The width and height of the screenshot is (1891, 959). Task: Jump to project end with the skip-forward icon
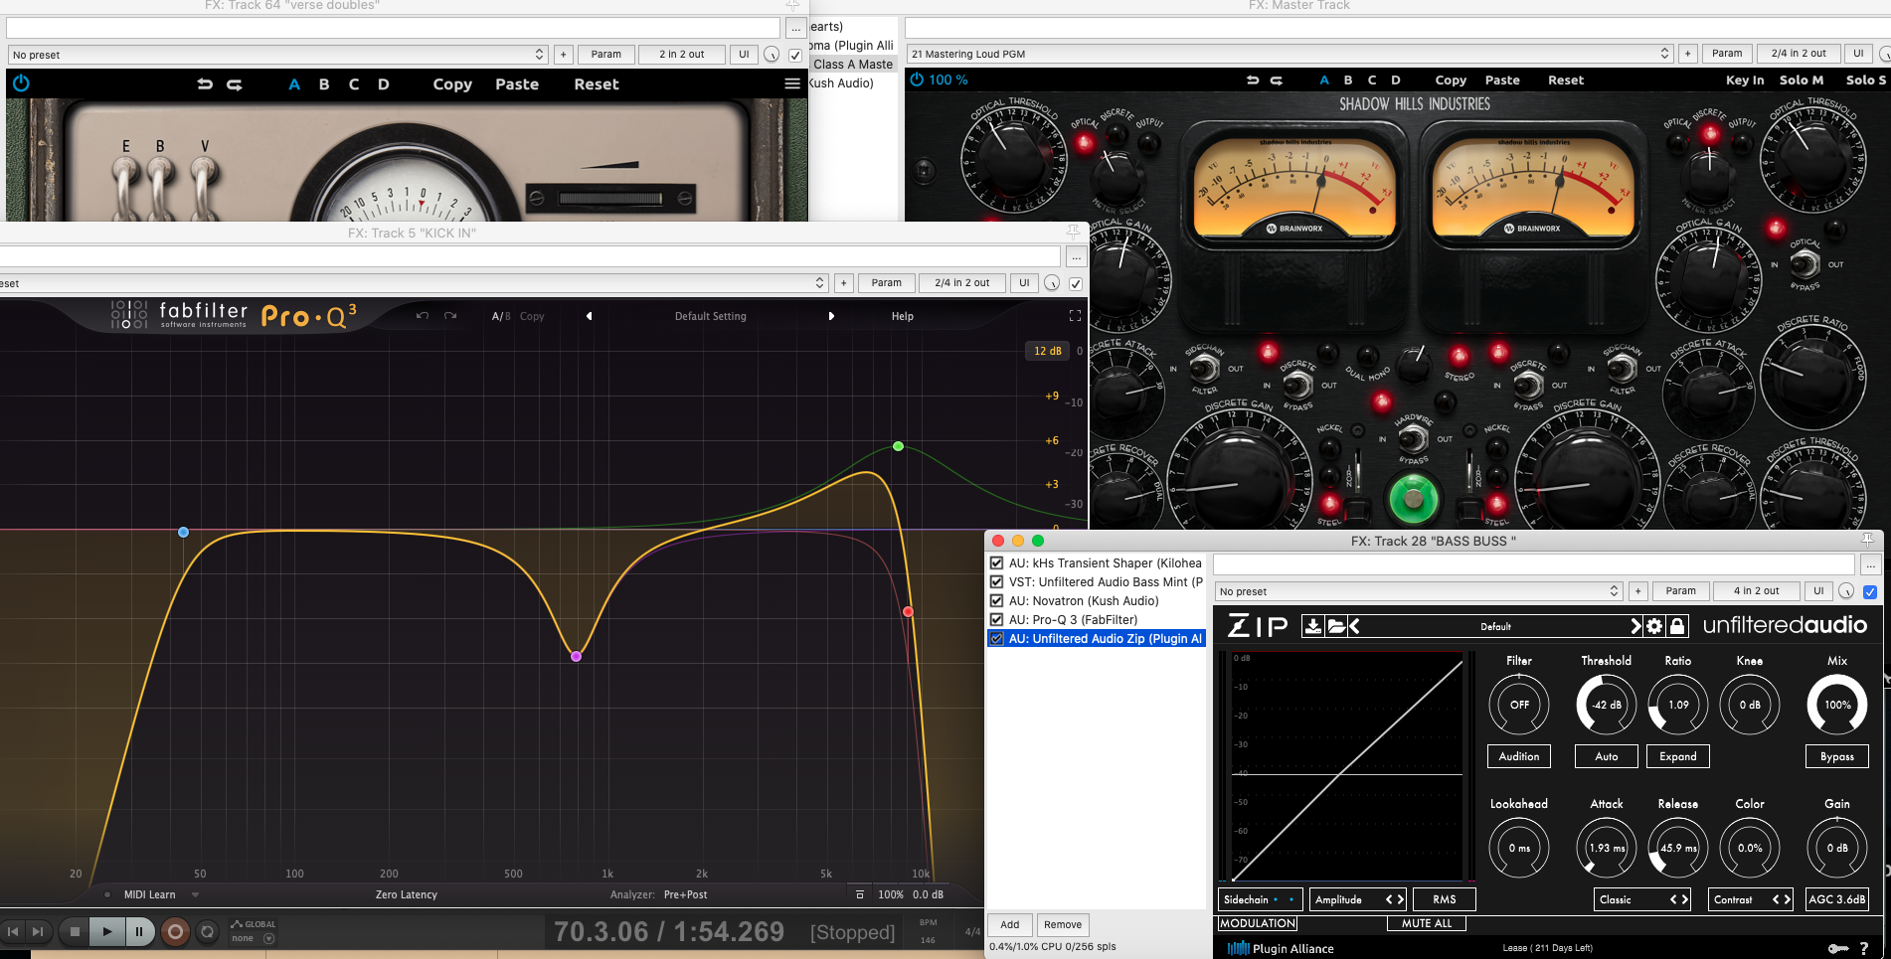point(38,931)
